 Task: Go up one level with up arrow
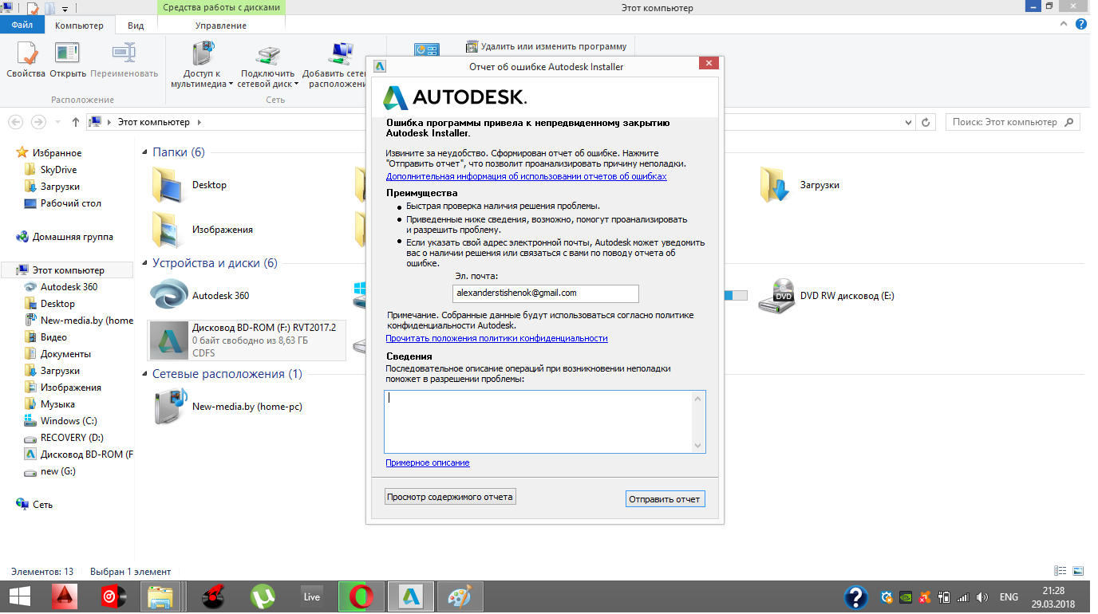point(75,122)
